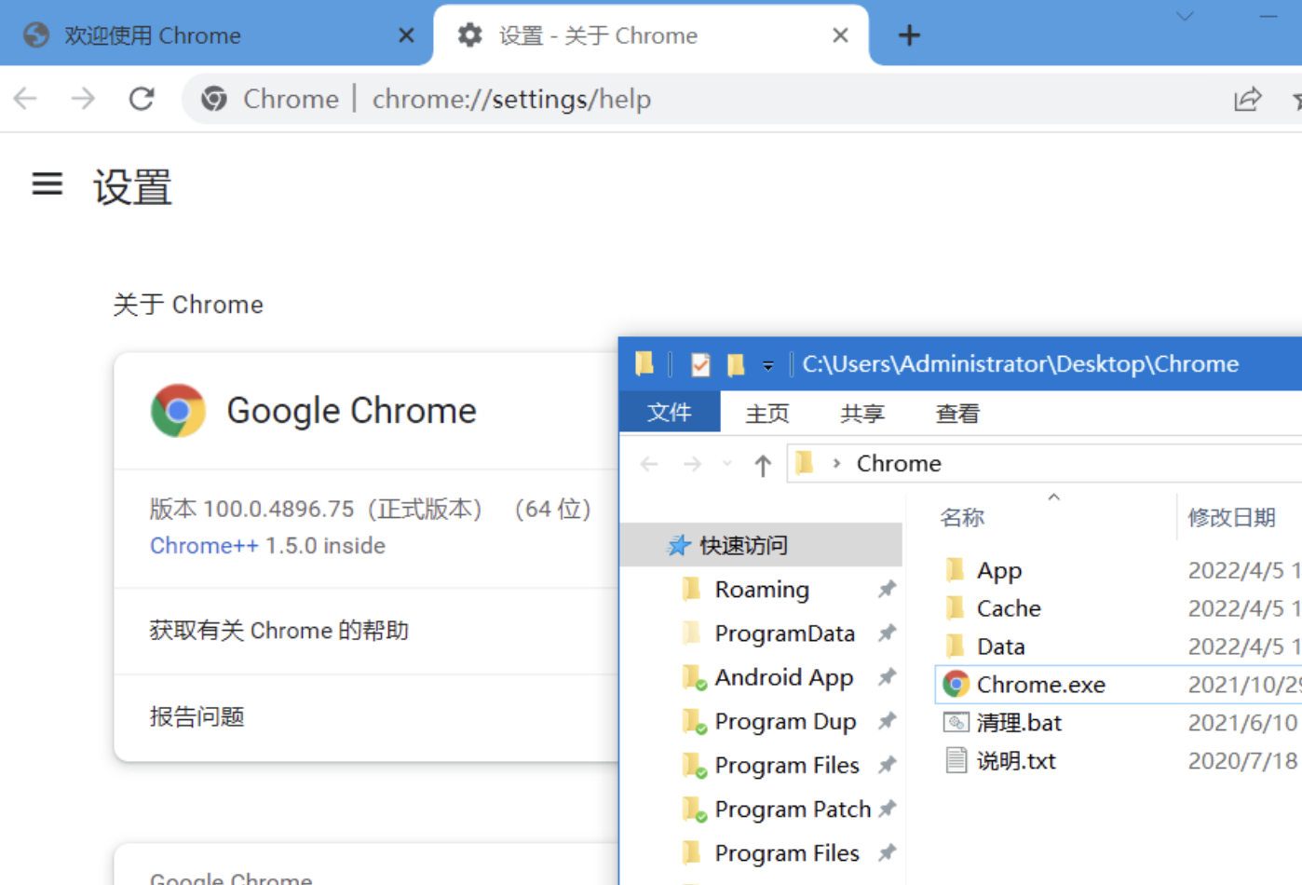Screen dimensions: 1302x885
Task: Open the 文件 ribbon tab in Explorer
Action: (x=670, y=412)
